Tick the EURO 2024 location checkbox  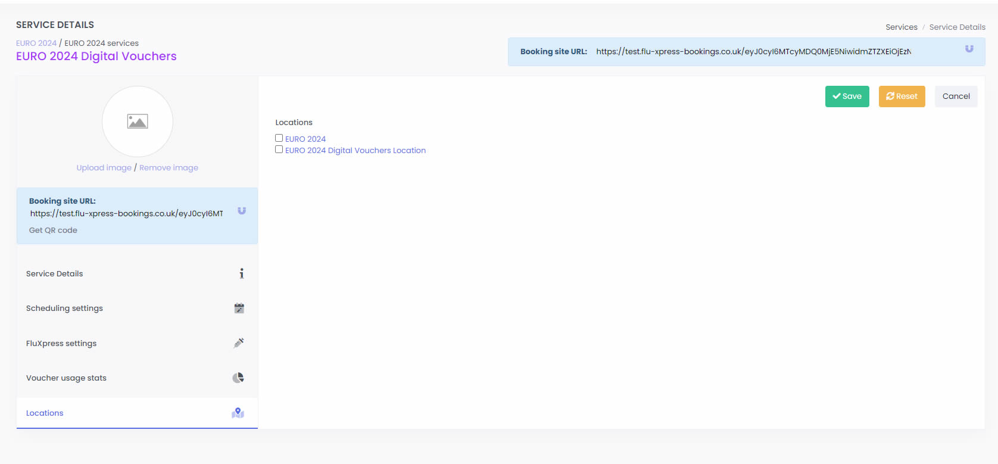[x=279, y=138]
